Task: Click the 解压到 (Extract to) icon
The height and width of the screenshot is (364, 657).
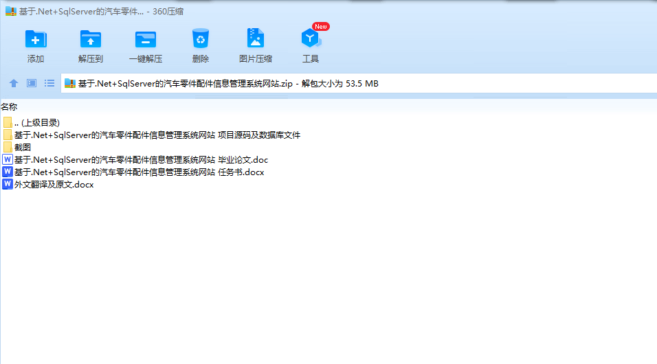Action: 91,39
